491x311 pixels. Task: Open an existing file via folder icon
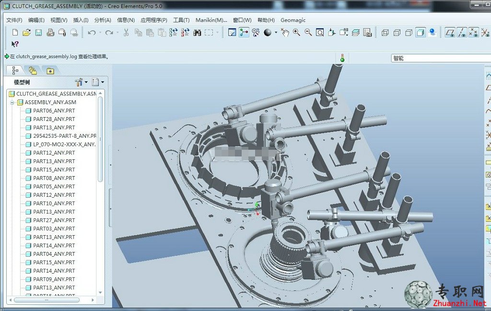[x=27, y=32]
